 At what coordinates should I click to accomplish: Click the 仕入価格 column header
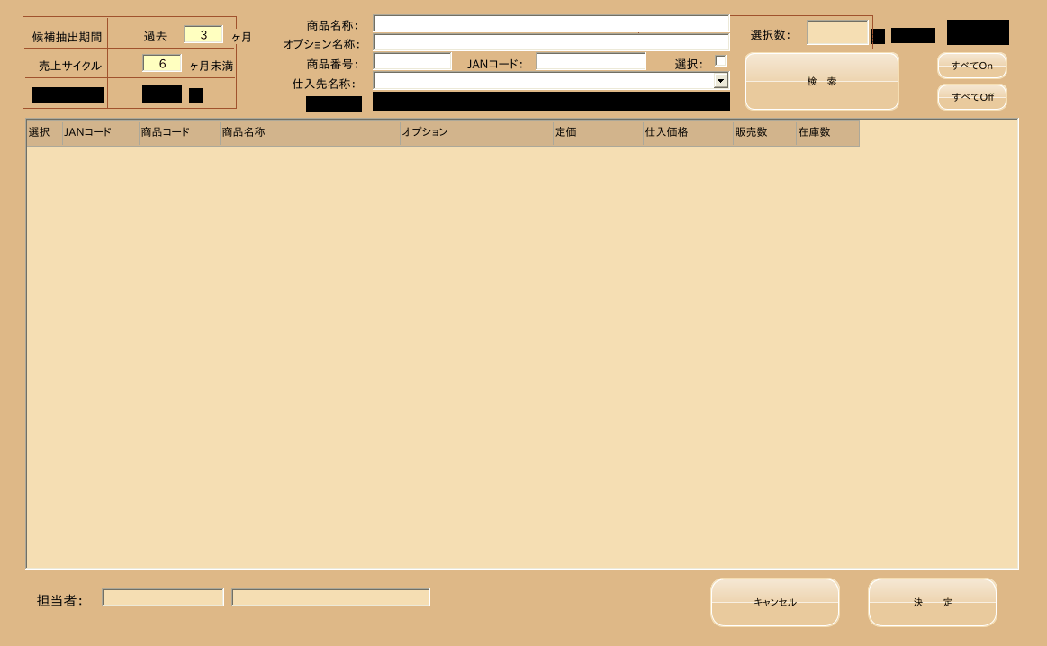click(x=688, y=133)
